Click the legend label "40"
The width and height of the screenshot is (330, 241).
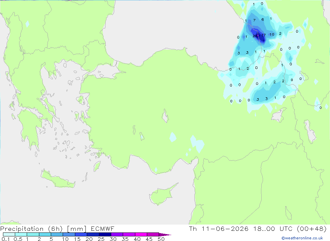pyautogui.click(x=137, y=239)
